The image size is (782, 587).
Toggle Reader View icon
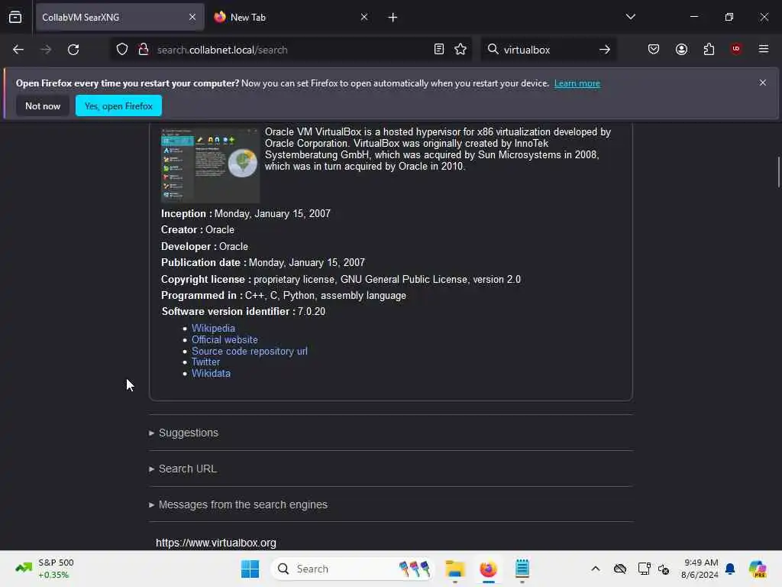click(x=439, y=50)
